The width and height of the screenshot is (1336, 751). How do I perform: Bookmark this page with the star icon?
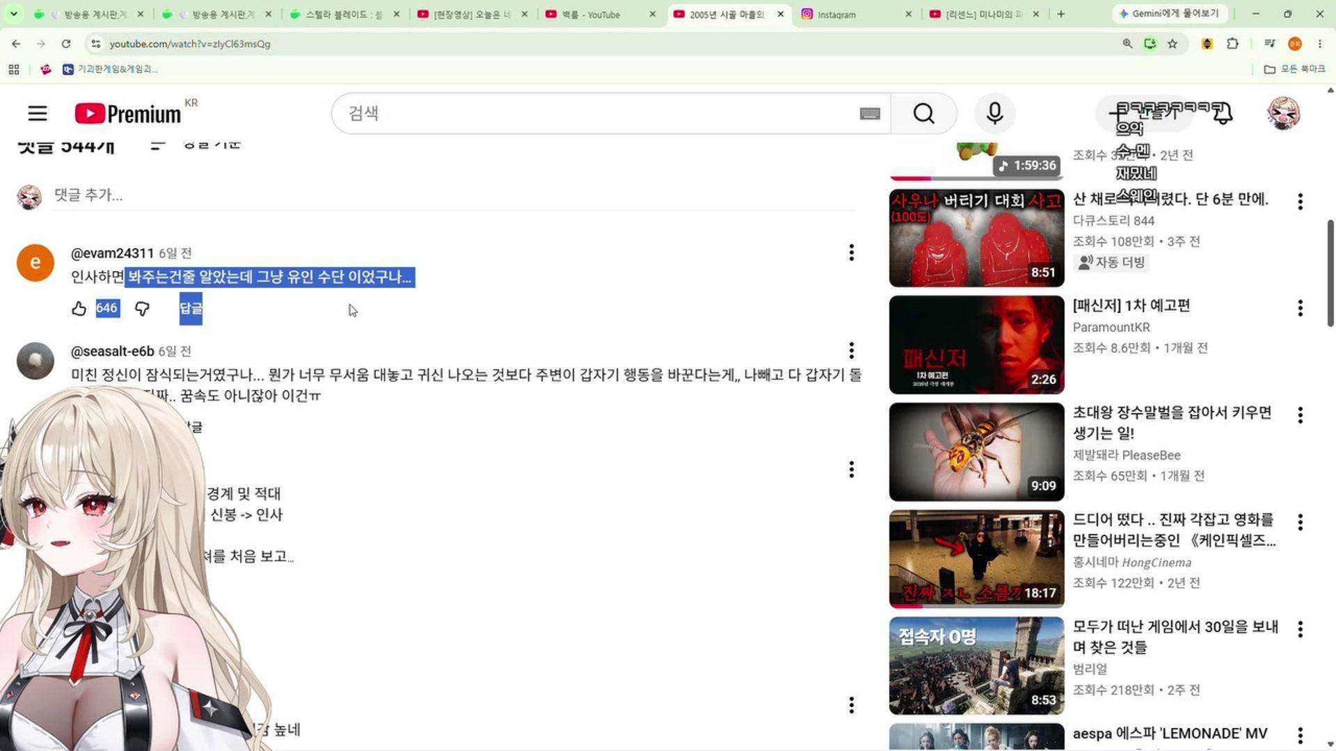(x=1172, y=44)
